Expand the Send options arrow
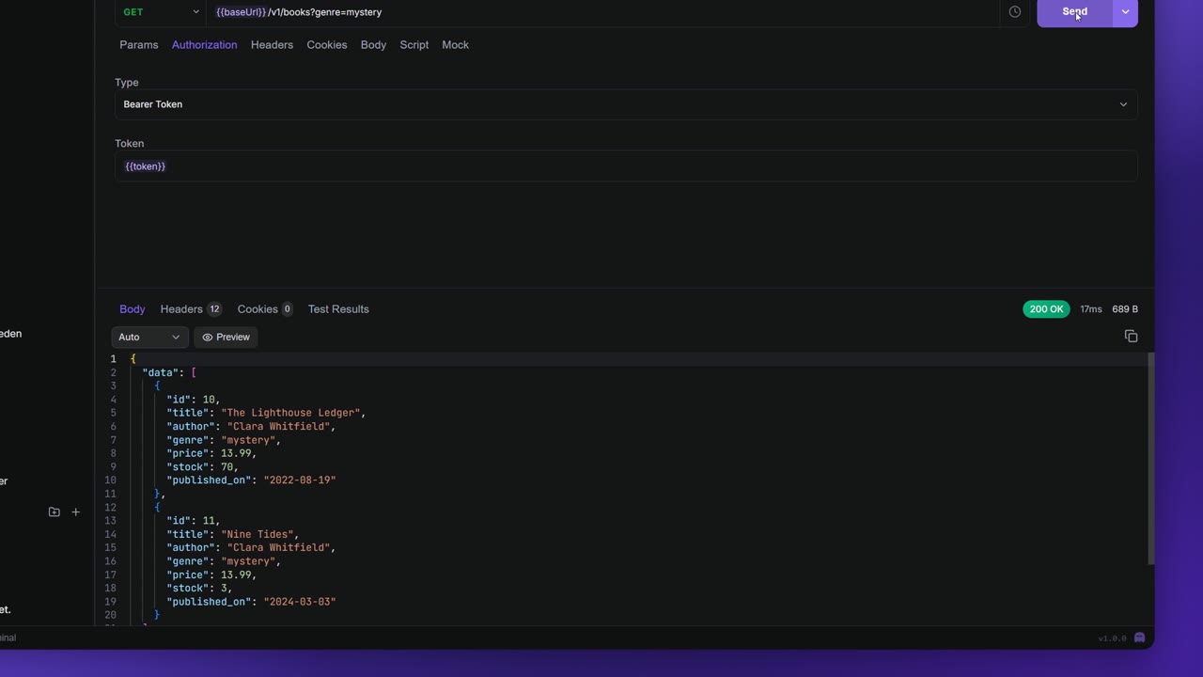Image resolution: width=1203 pixels, height=677 pixels. (x=1125, y=12)
